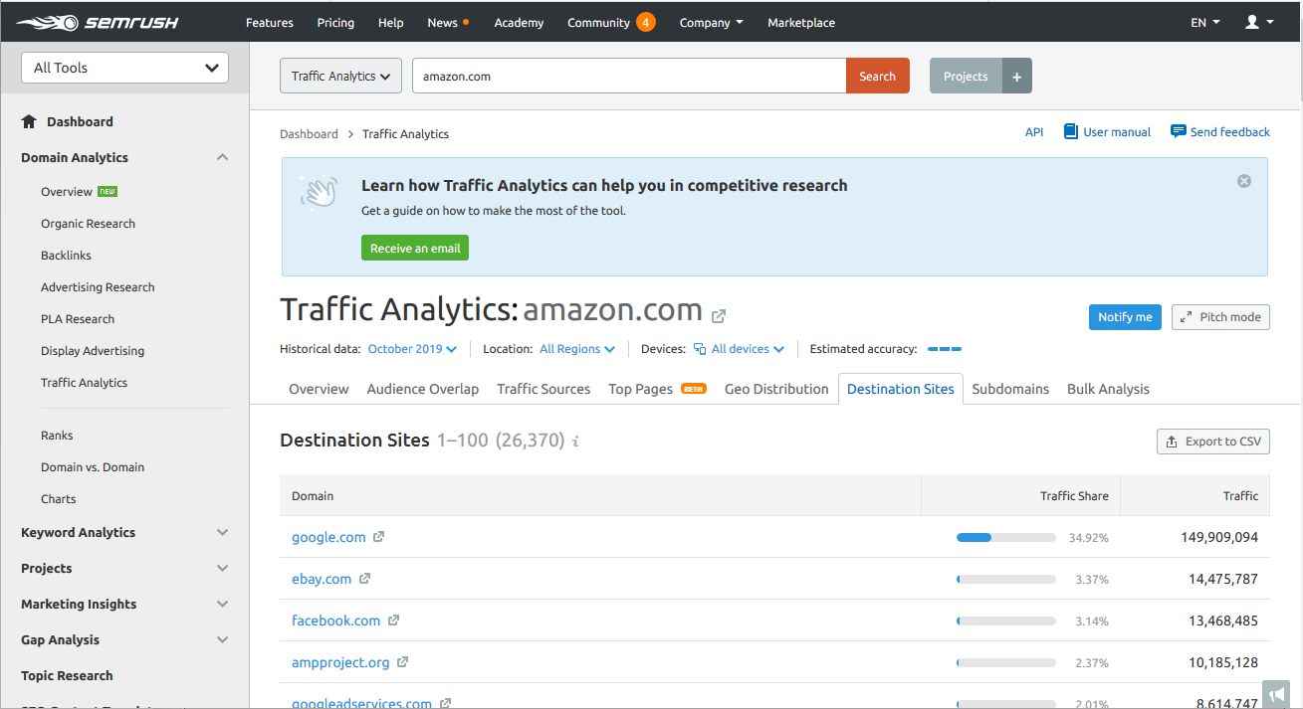Open the All Tools dropdown

point(123,68)
